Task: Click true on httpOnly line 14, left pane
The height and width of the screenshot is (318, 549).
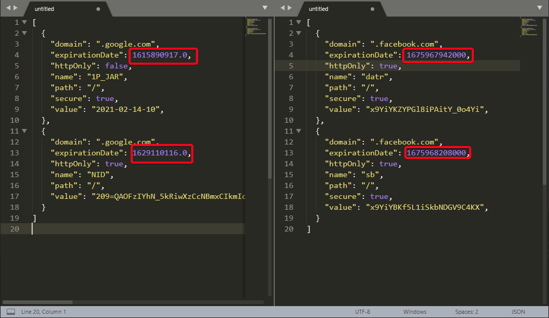Action: [x=114, y=164]
